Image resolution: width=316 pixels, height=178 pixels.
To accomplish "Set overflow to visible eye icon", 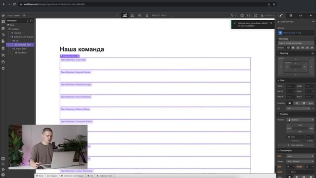I will click(x=290, y=103).
